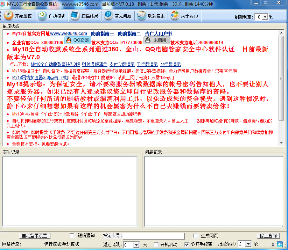Image resolution: width=288 pixels, height=250 pixels.
Task: Click the 技术支持电话:4006966014 text
Action: coord(197,43)
